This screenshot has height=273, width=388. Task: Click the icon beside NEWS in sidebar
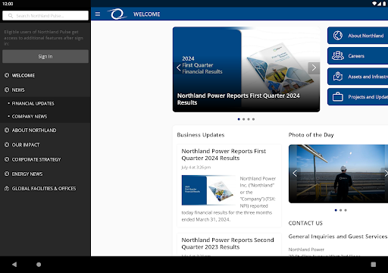pos(7,89)
